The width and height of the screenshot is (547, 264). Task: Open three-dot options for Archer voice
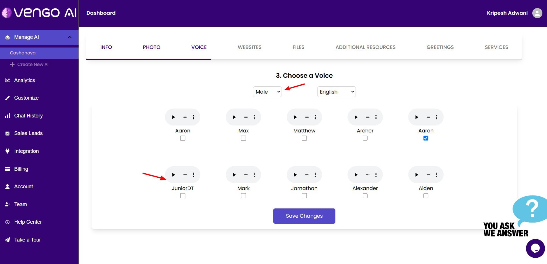coord(376,117)
